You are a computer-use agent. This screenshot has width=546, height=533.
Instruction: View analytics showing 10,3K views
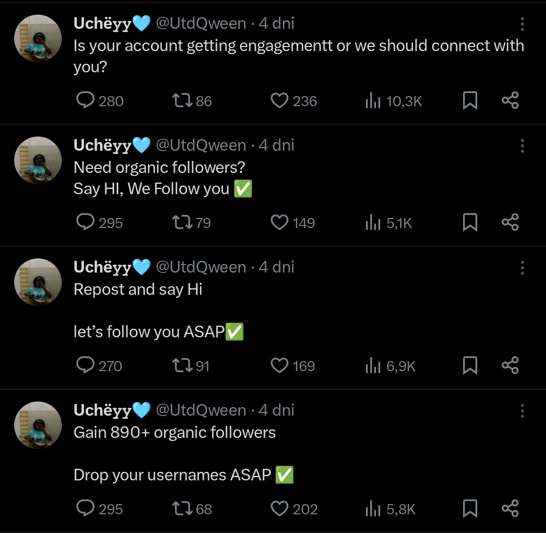pyautogui.click(x=373, y=101)
